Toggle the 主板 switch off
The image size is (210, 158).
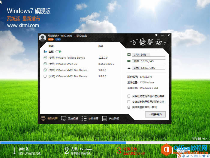tap(58, 51)
